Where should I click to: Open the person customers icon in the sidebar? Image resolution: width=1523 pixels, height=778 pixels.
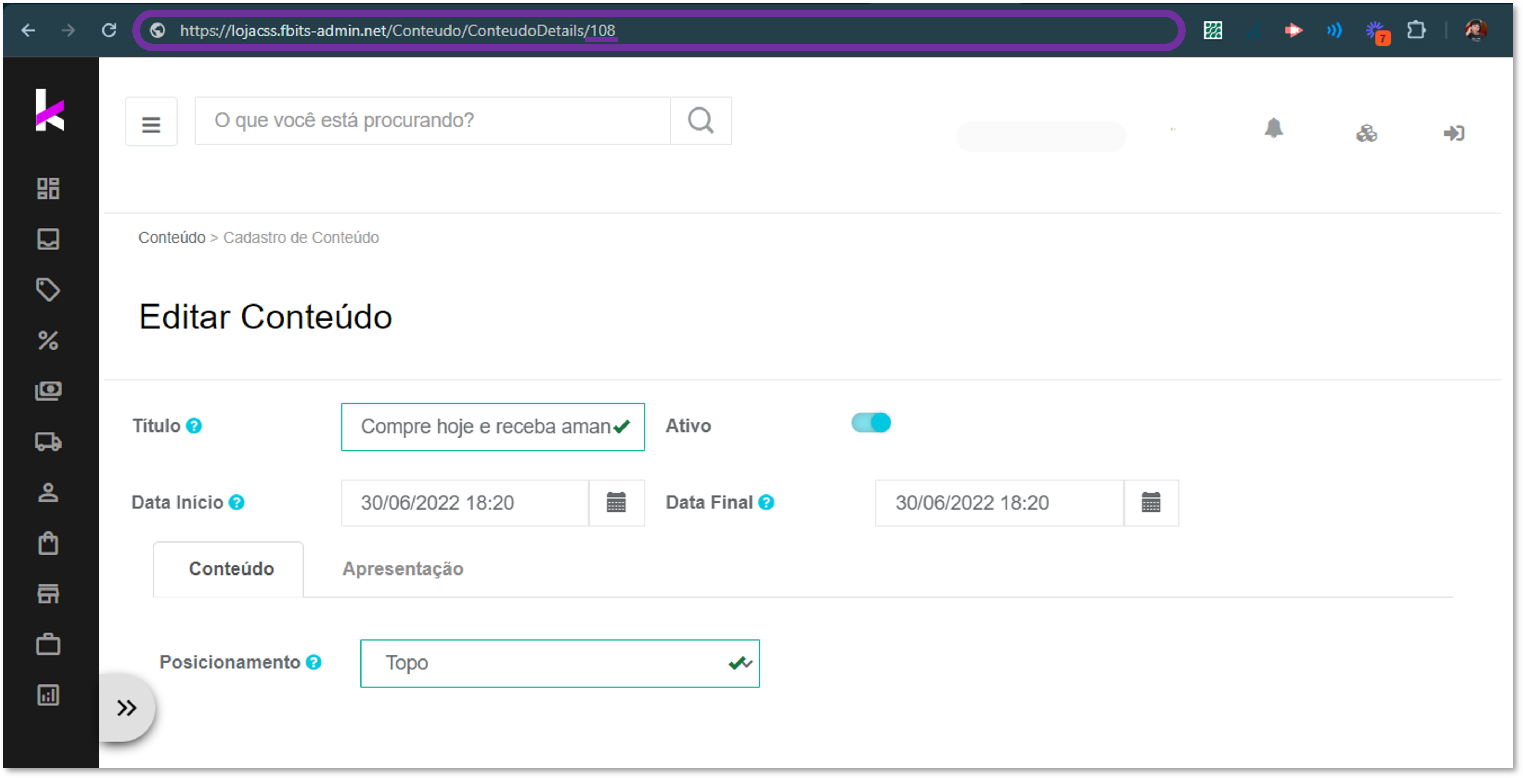point(48,493)
